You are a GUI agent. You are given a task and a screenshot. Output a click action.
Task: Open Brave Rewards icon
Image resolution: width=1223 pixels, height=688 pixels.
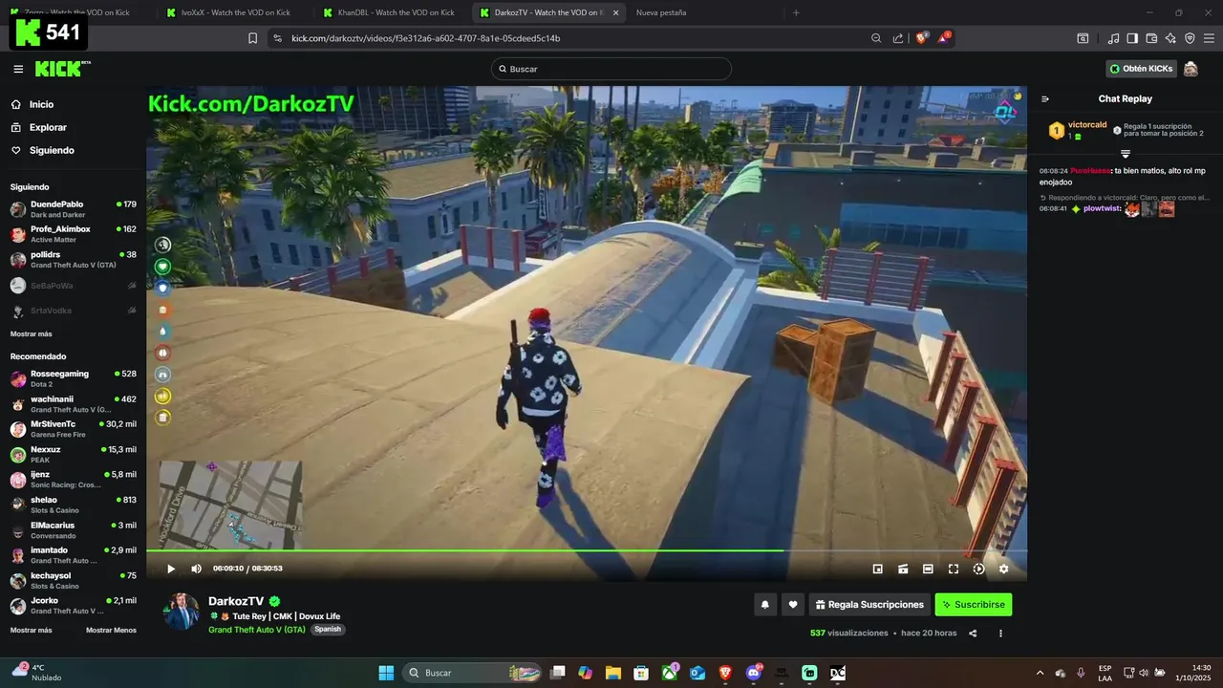point(945,37)
